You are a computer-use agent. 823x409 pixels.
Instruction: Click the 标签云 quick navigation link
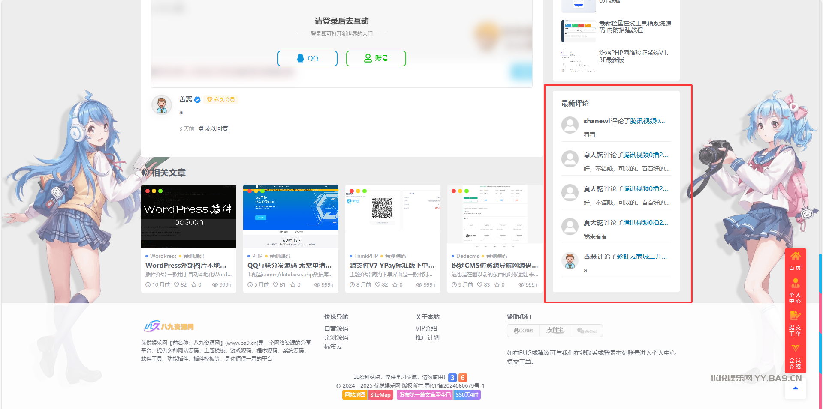333,346
